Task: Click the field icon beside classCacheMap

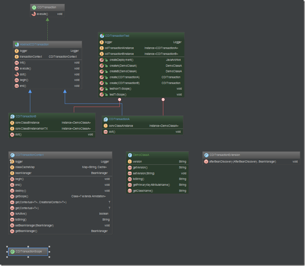Action: click(x=12, y=167)
